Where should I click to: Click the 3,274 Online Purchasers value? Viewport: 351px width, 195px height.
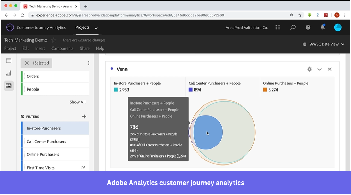click(273, 90)
